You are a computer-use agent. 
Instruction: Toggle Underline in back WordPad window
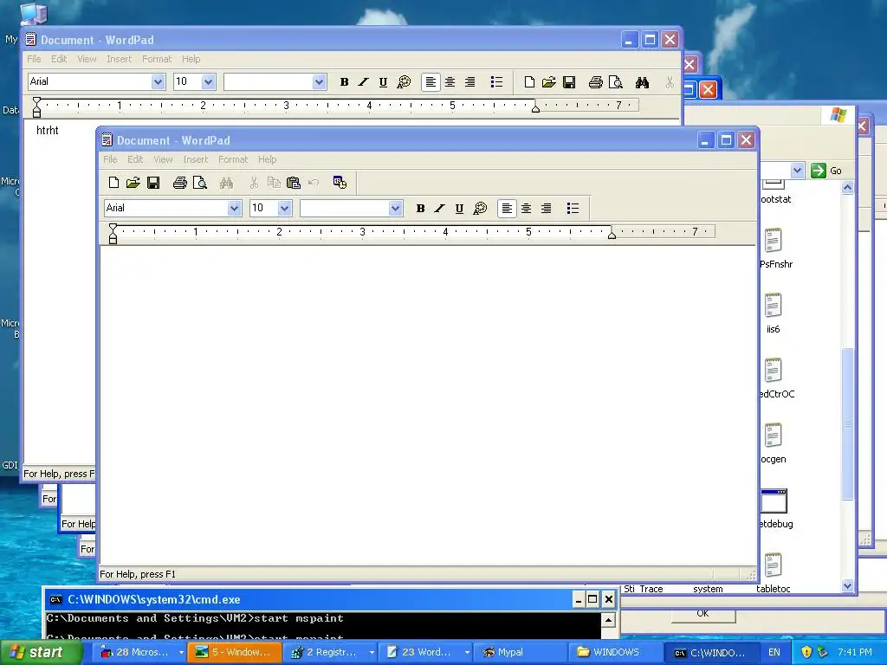click(x=383, y=82)
